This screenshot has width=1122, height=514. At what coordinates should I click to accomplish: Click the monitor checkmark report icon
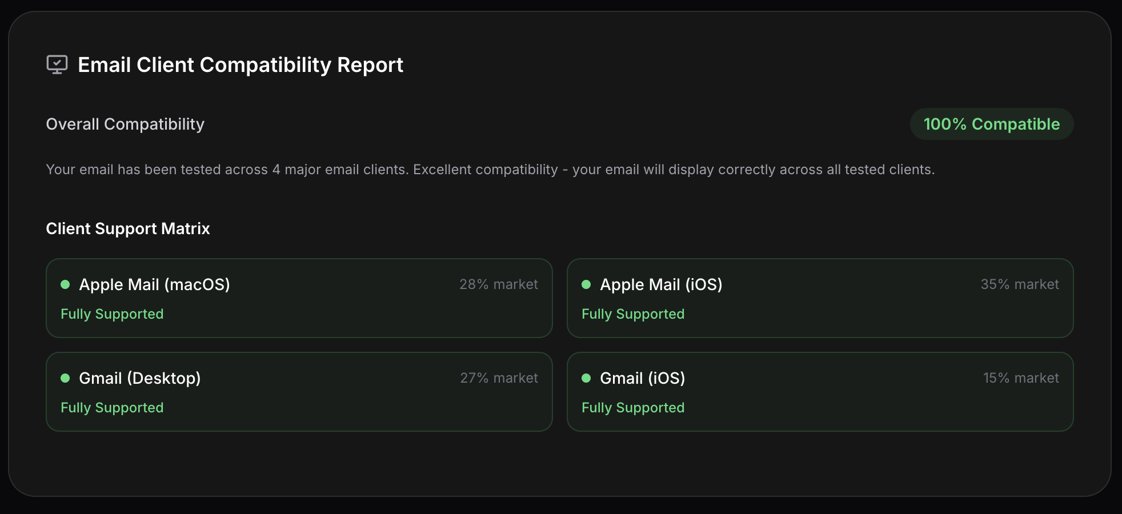pyautogui.click(x=57, y=65)
